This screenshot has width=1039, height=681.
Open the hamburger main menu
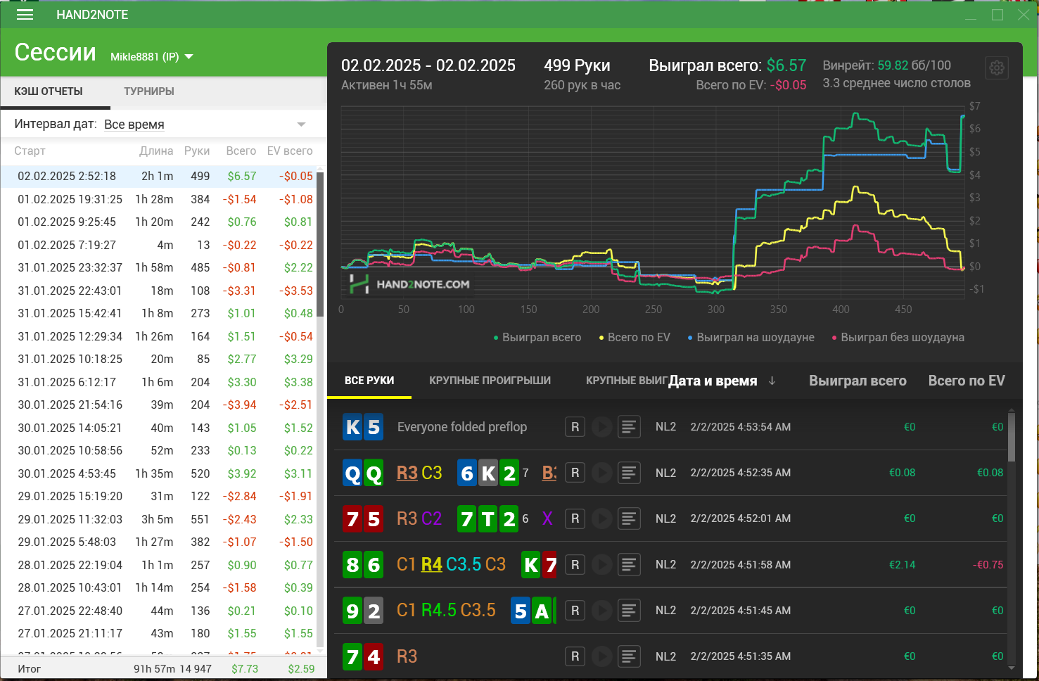pyautogui.click(x=25, y=15)
